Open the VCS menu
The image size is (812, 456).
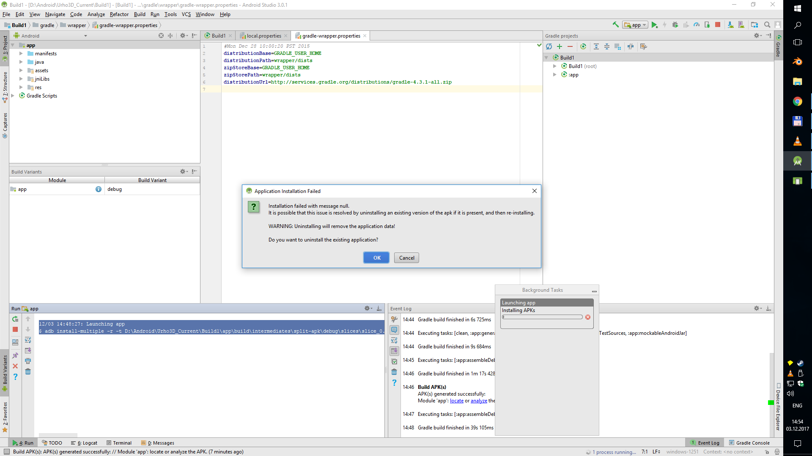186,14
